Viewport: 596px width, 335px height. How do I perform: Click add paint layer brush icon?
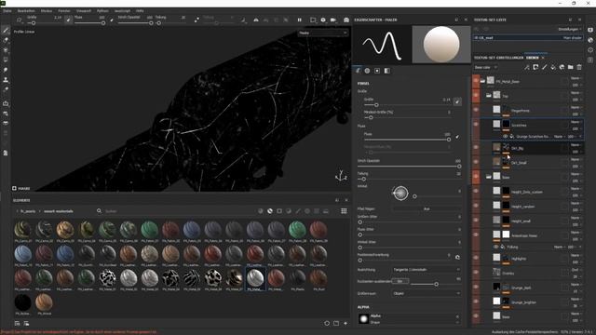tap(544, 67)
